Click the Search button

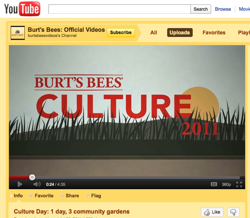(x=201, y=9)
